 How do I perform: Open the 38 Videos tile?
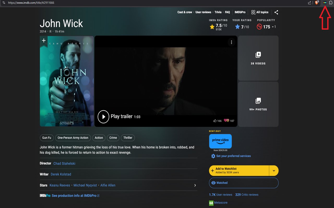pyautogui.click(x=258, y=58)
